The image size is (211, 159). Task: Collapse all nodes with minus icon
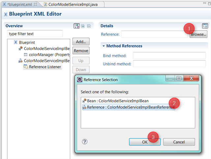(89, 26)
